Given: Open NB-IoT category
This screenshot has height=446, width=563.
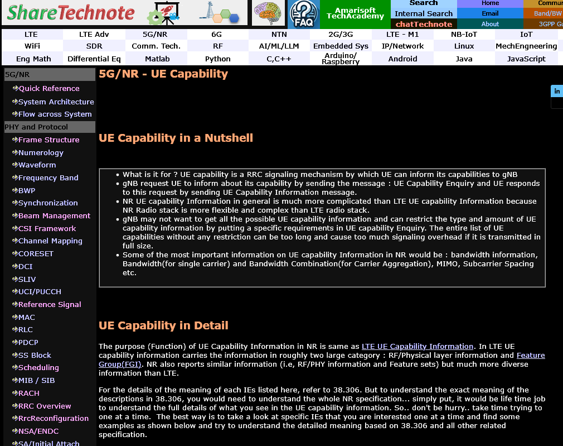Looking at the screenshot, I should tap(464, 34).
